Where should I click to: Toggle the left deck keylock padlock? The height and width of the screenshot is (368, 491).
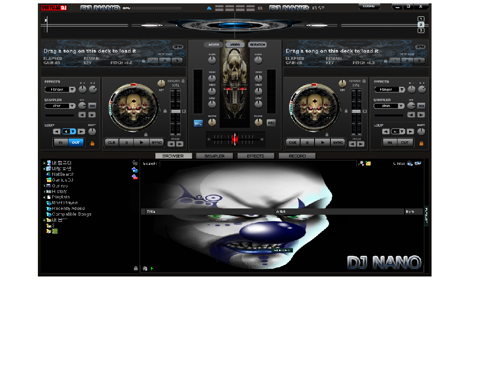183,81
